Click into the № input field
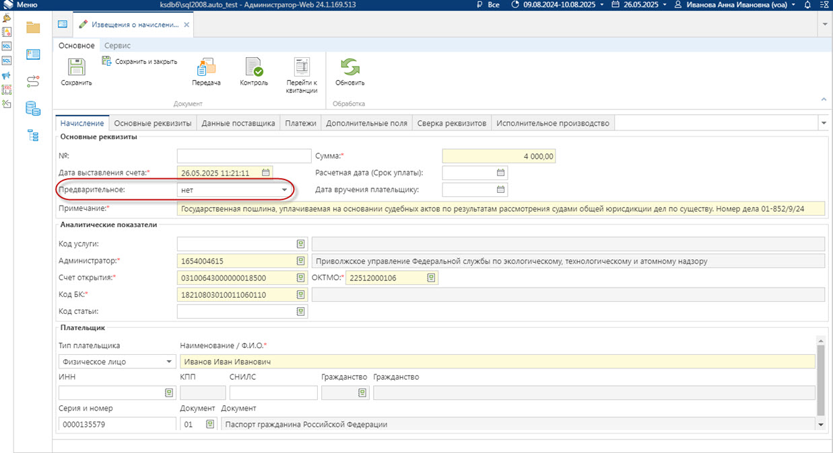The width and height of the screenshot is (833, 453). pyautogui.click(x=244, y=157)
